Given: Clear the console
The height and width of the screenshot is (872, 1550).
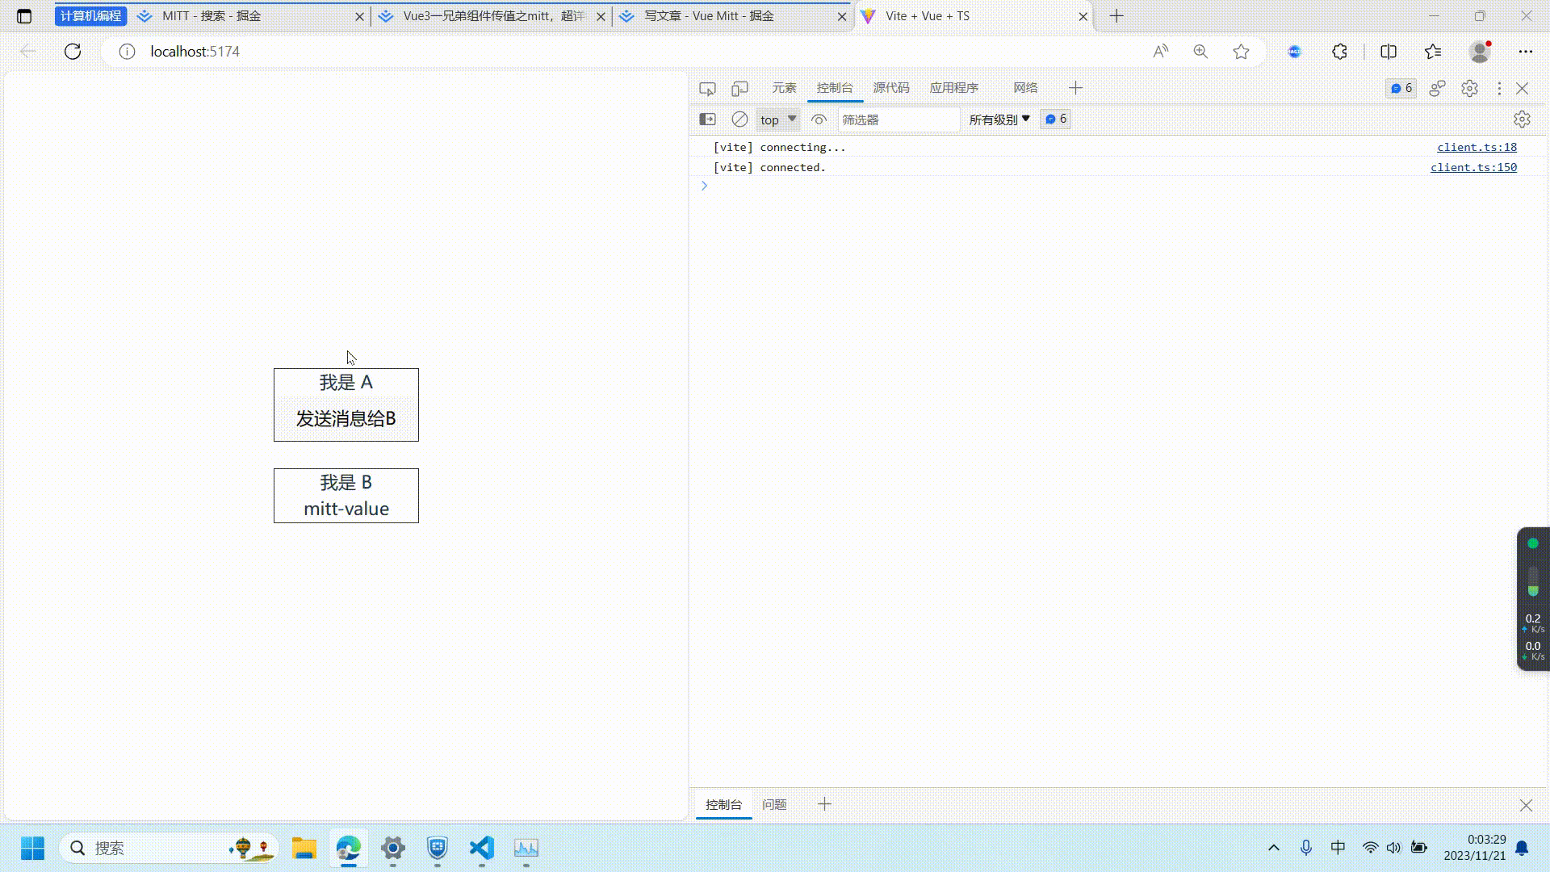Looking at the screenshot, I should [x=739, y=119].
